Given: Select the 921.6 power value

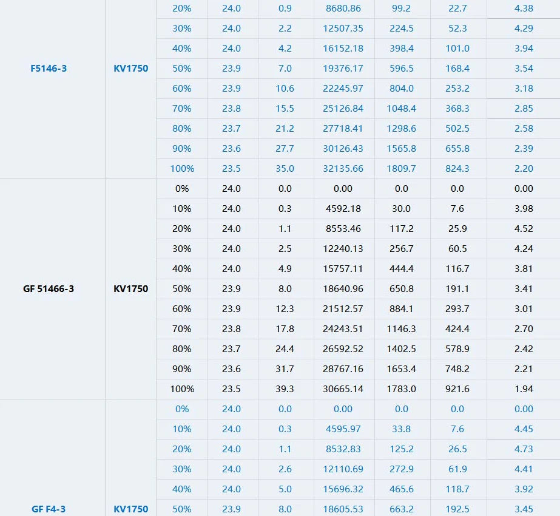Looking at the screenshot, I should pyautogui.click(x=457, y=389).
